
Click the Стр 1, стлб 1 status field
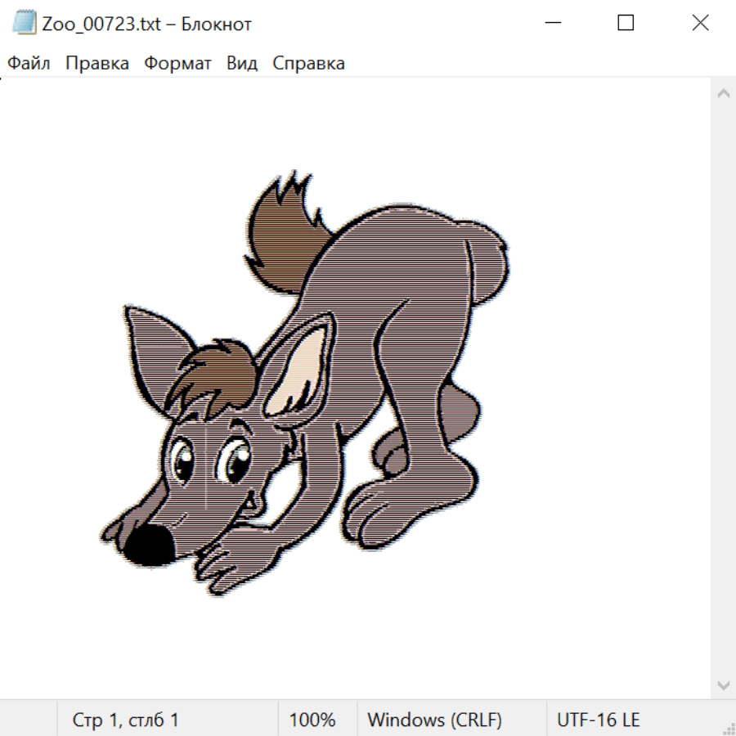126,720
